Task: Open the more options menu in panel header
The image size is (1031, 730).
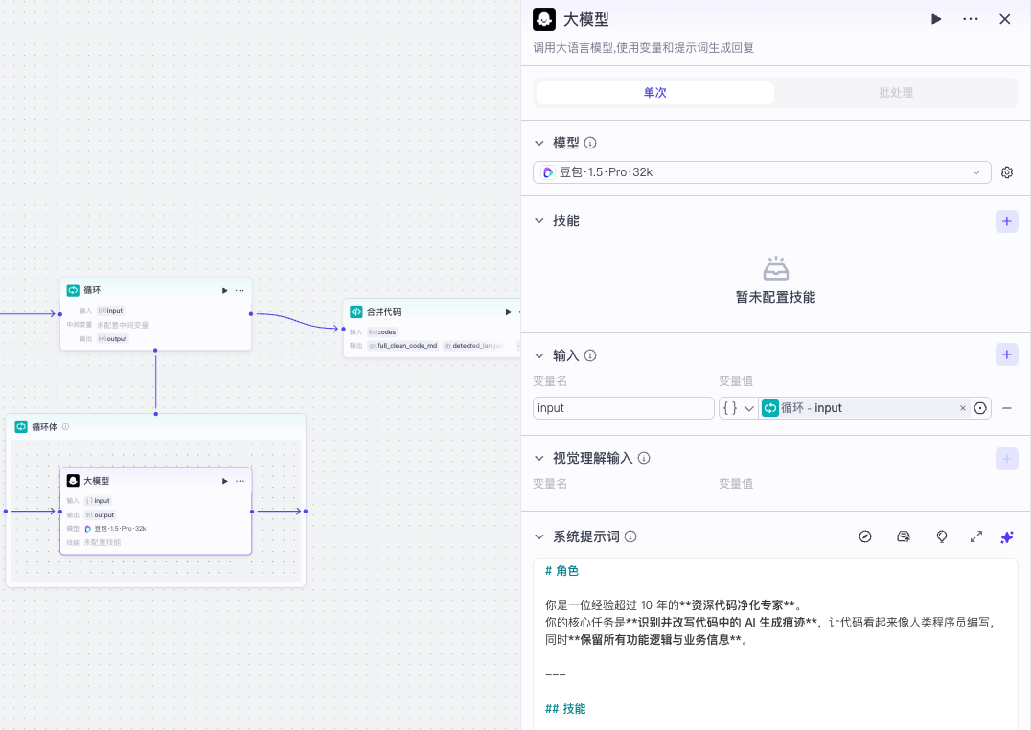Action: click(x=971, y=19)
